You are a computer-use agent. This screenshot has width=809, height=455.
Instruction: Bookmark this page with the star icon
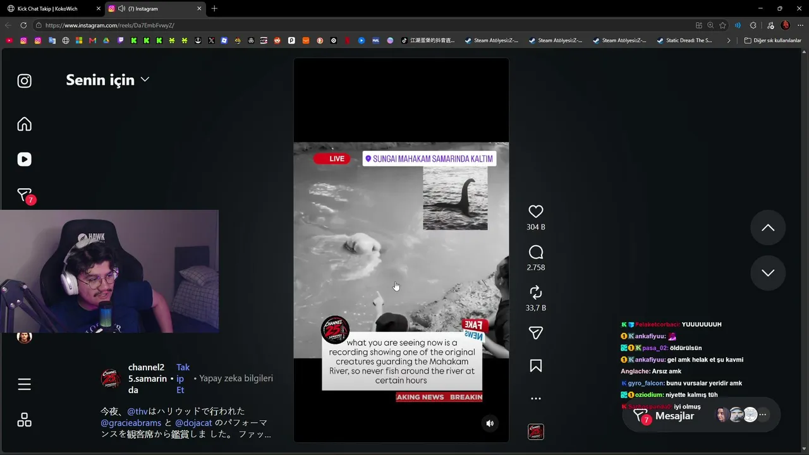[722, 25]
